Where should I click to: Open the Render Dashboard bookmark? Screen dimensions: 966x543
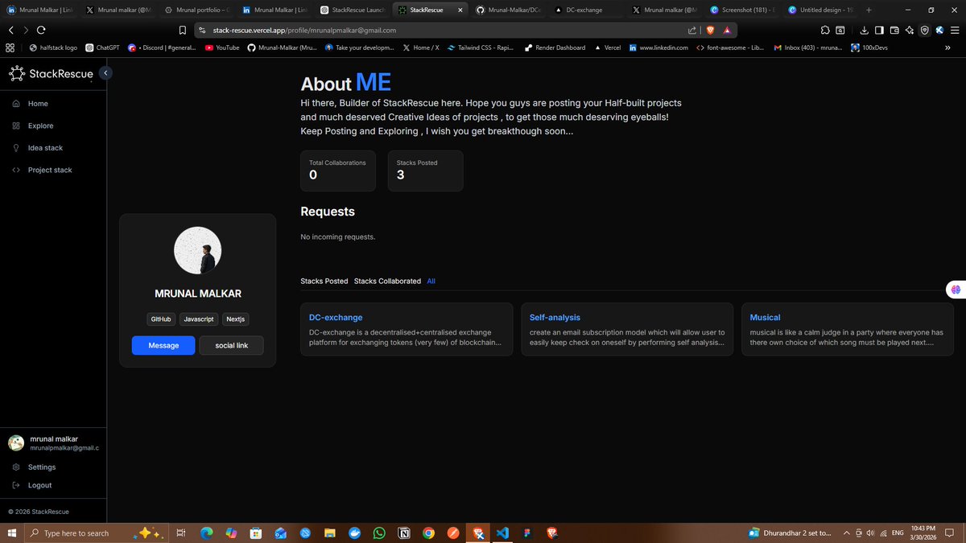(x=555, y=47)
